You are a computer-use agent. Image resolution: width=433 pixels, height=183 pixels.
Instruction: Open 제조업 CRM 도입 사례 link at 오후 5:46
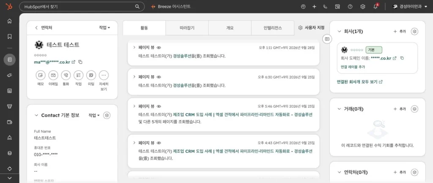(x=242, y=114)
